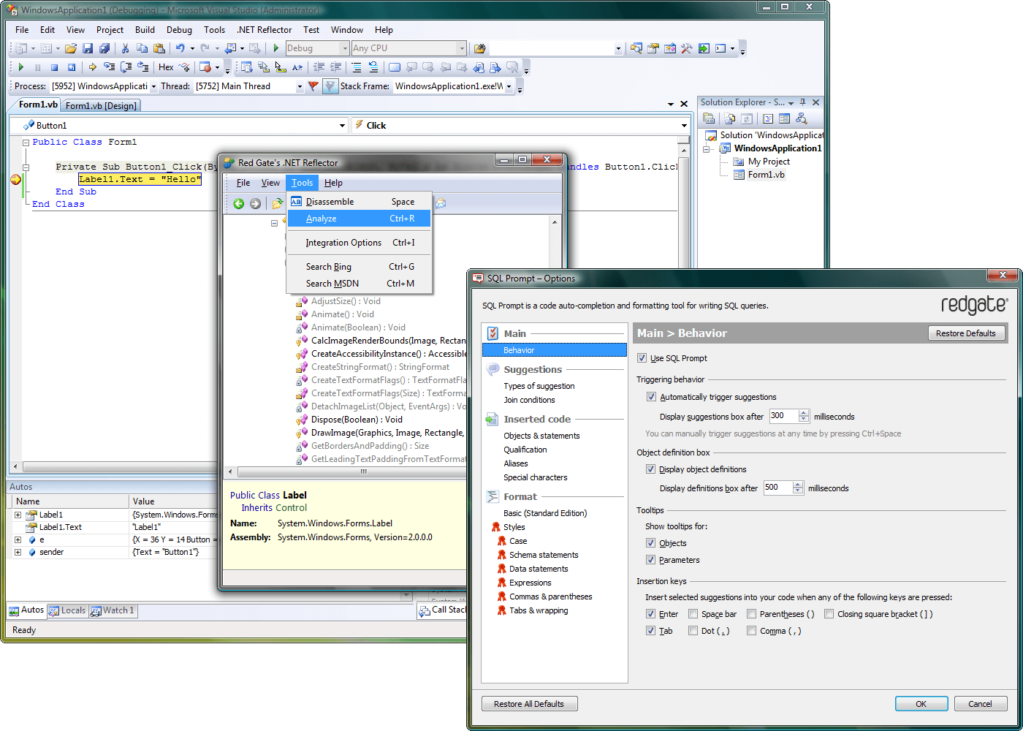Toggle the Parameters tooltip checkbox
The height and width of the screenshot is (731, 1023).
click(x=650, y=560)
